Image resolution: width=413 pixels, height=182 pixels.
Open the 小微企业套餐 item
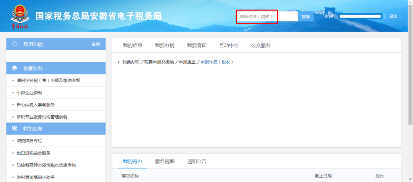29,92
